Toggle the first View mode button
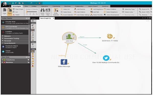Image resolution: width=153 pixels, height=95 pixels. click(x=33, y=51)
